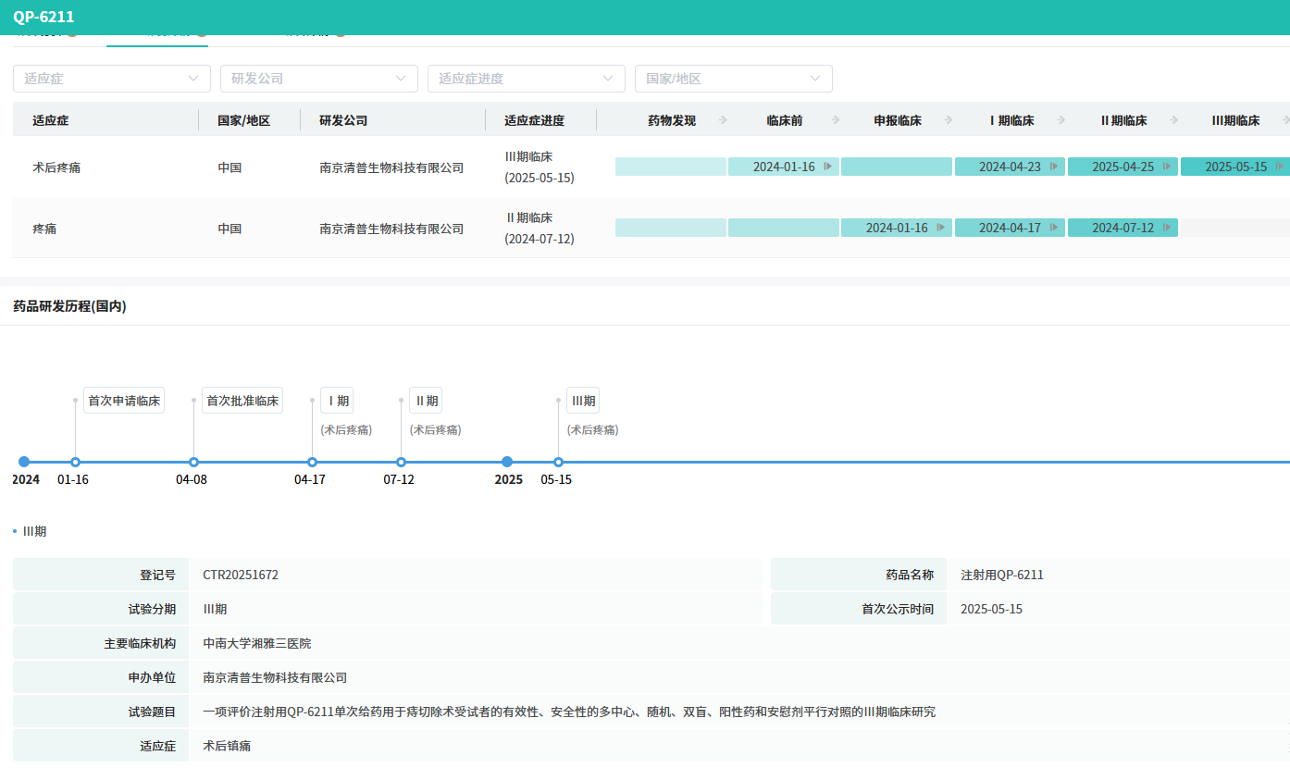This screenshot has width=1290, height=780.
Task: Click 南京清普生物科技有限公司 in the 疼痛 row
Action: tap(391, 229)
